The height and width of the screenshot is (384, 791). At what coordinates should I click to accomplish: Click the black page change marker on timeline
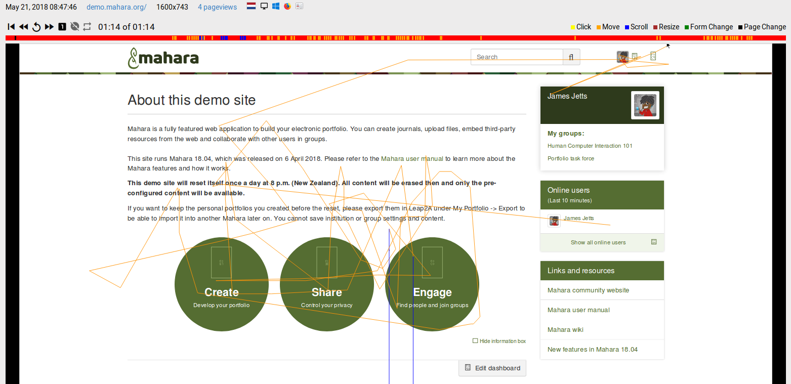pos(16,38)
